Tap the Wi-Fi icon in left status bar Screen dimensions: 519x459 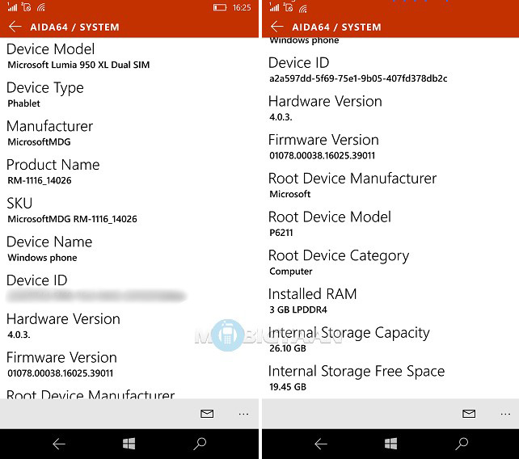[x=41, y=7]
